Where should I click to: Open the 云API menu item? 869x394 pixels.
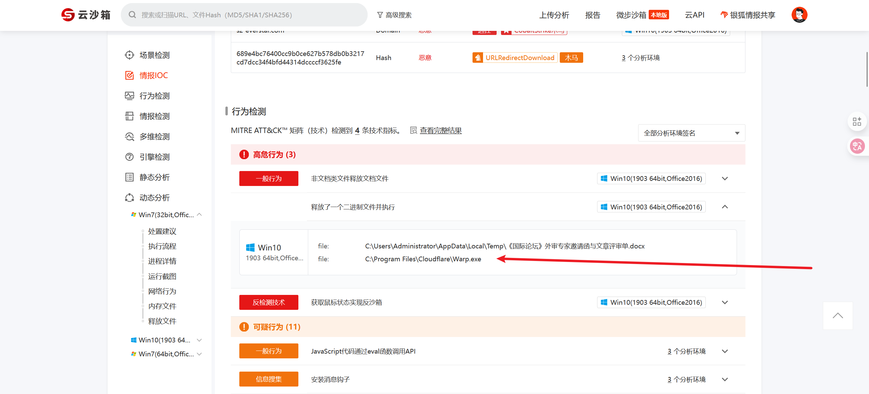(x=695, y=15)
